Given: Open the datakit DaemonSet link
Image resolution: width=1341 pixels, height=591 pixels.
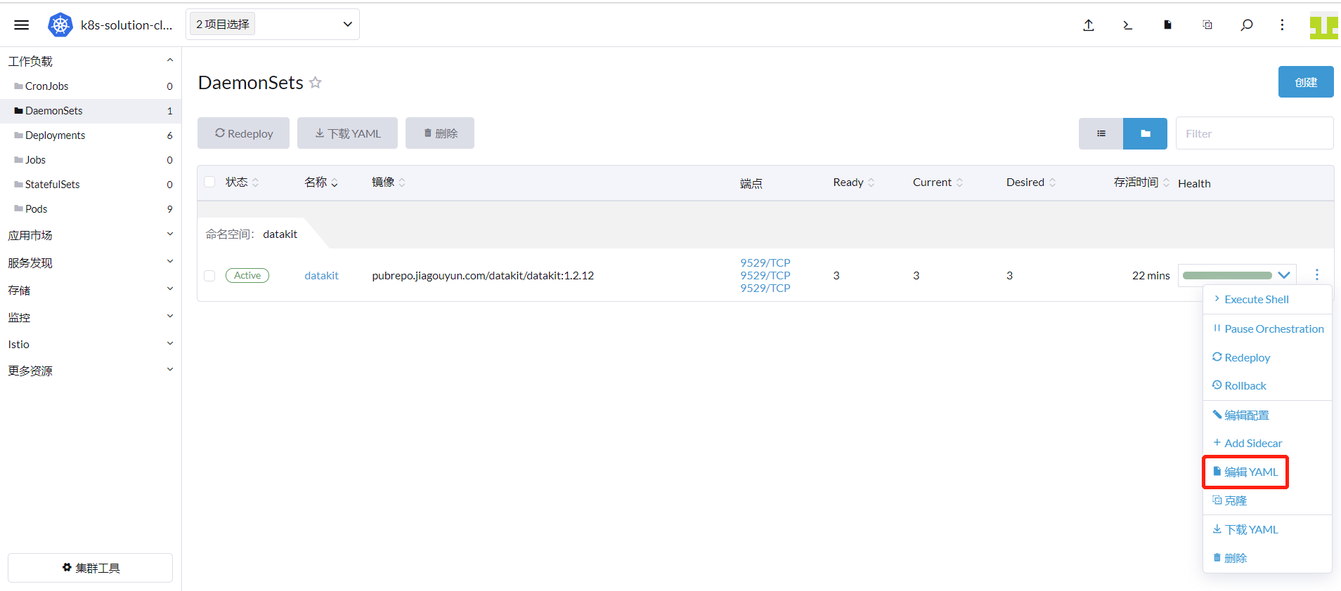Looking at the screenshot, I should 321,276.
